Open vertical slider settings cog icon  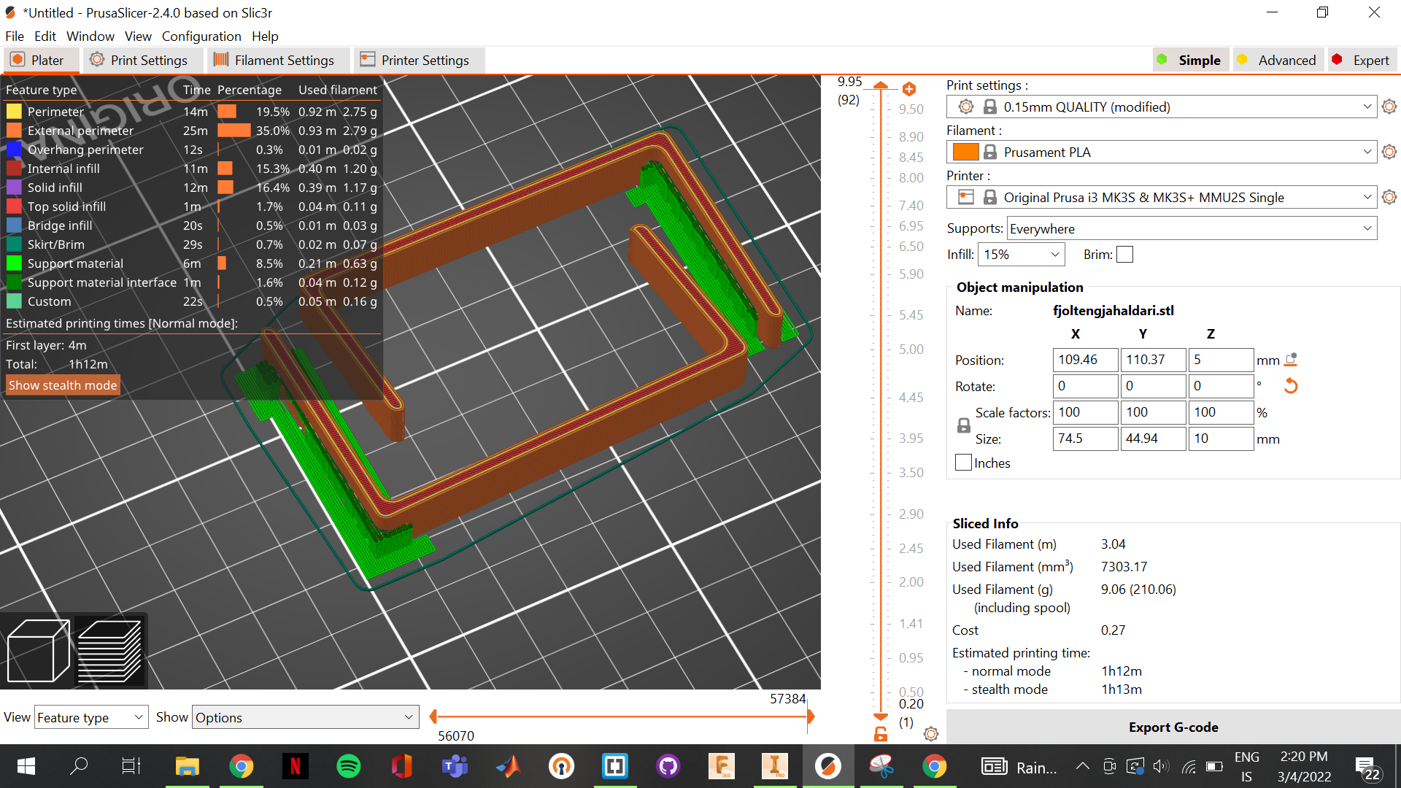930,734
